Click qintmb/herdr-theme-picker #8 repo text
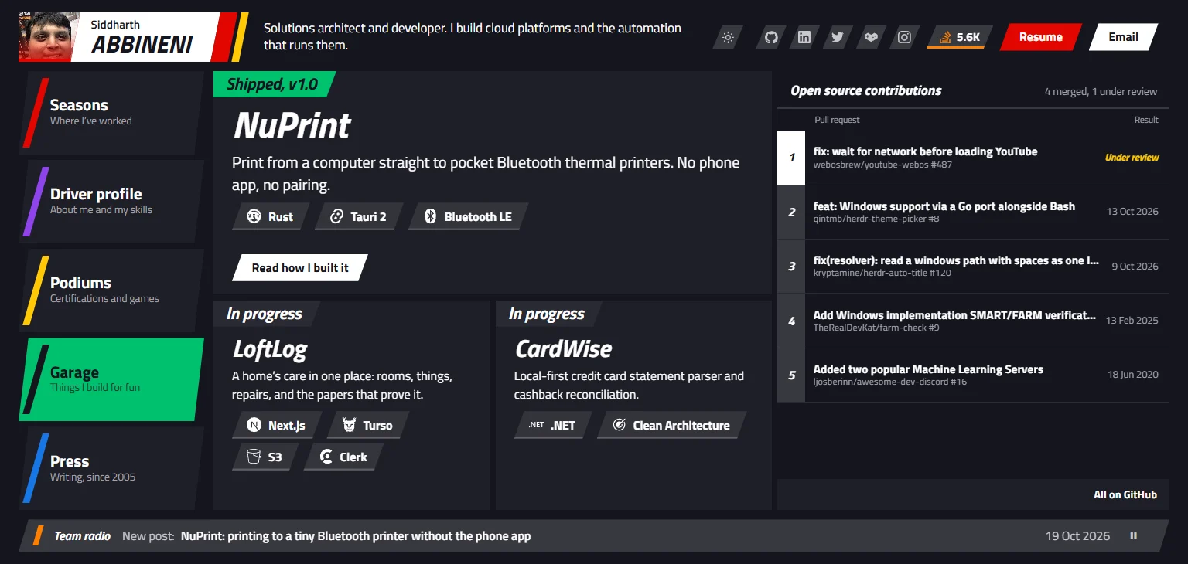Screen dimensions: 1188x564 click(876, 219)
